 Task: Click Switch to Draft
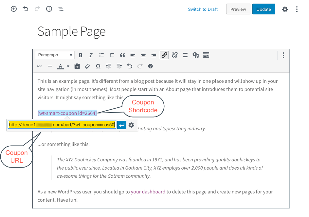pyautogui.click(x=203, y=9)
